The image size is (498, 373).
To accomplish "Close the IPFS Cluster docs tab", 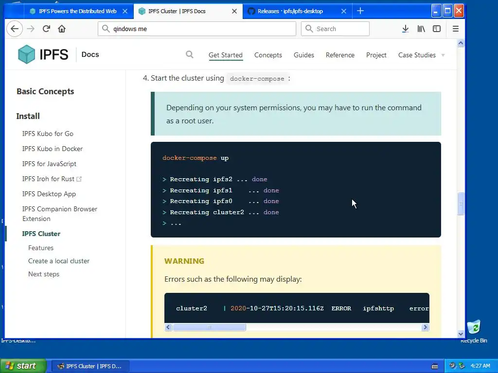I will (x=234, y=11).
